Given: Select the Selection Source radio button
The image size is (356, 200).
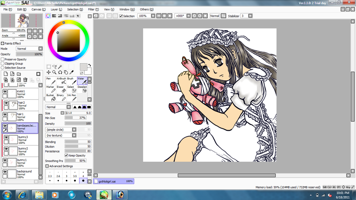Looking at the screenshot, I should 3,68.
